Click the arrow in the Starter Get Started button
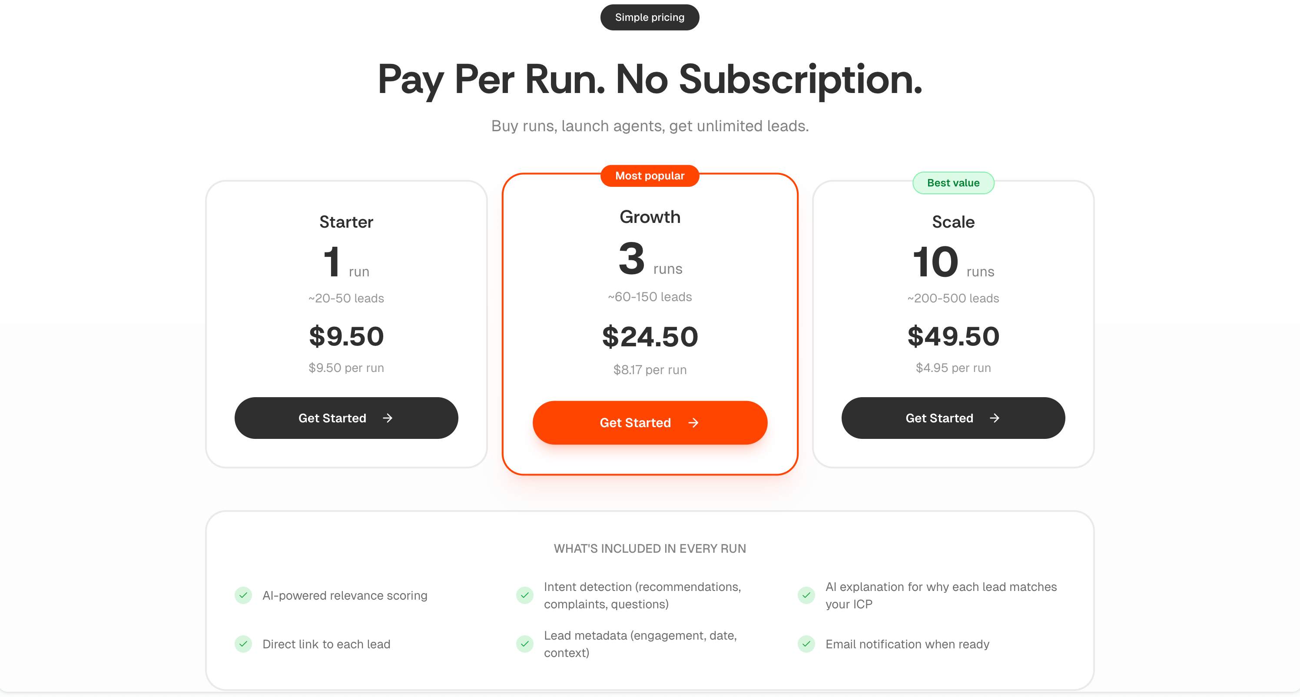The width and height of the screenshot is (1300, 697). coord(388,418)
